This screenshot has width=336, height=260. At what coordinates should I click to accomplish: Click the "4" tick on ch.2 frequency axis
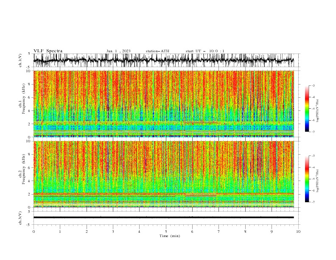tap(30, 181)
